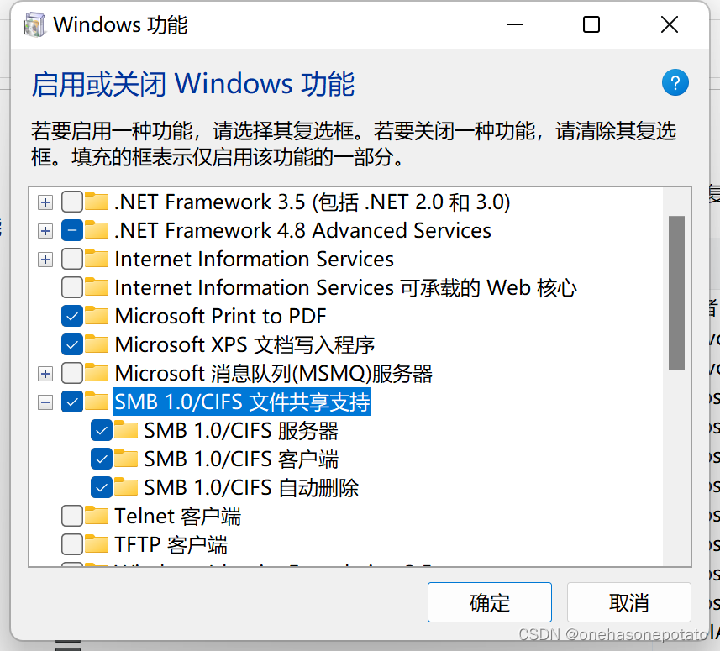Expand the .NET Framework 3.5 node
Viewport: 720px width, 651px height.
click(x=45, y=202)
